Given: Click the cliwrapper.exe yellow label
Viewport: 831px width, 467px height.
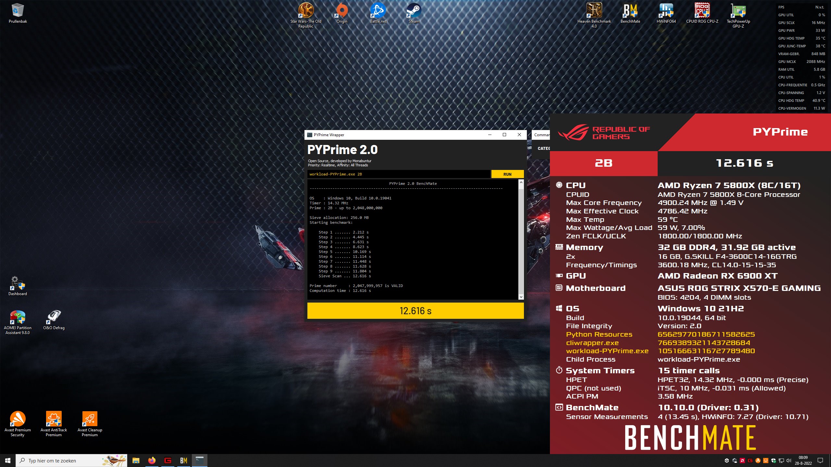Looking at the screenshot, I should click(x=592, y=343).
